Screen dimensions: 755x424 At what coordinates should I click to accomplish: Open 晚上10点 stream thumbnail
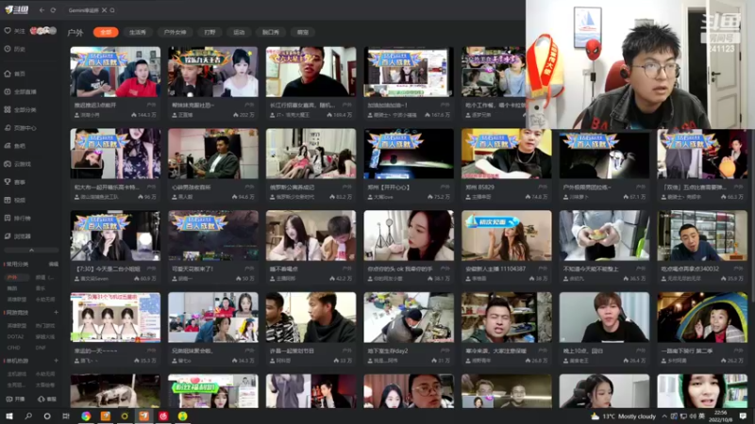pyautogui.click(x=604, y=318)
